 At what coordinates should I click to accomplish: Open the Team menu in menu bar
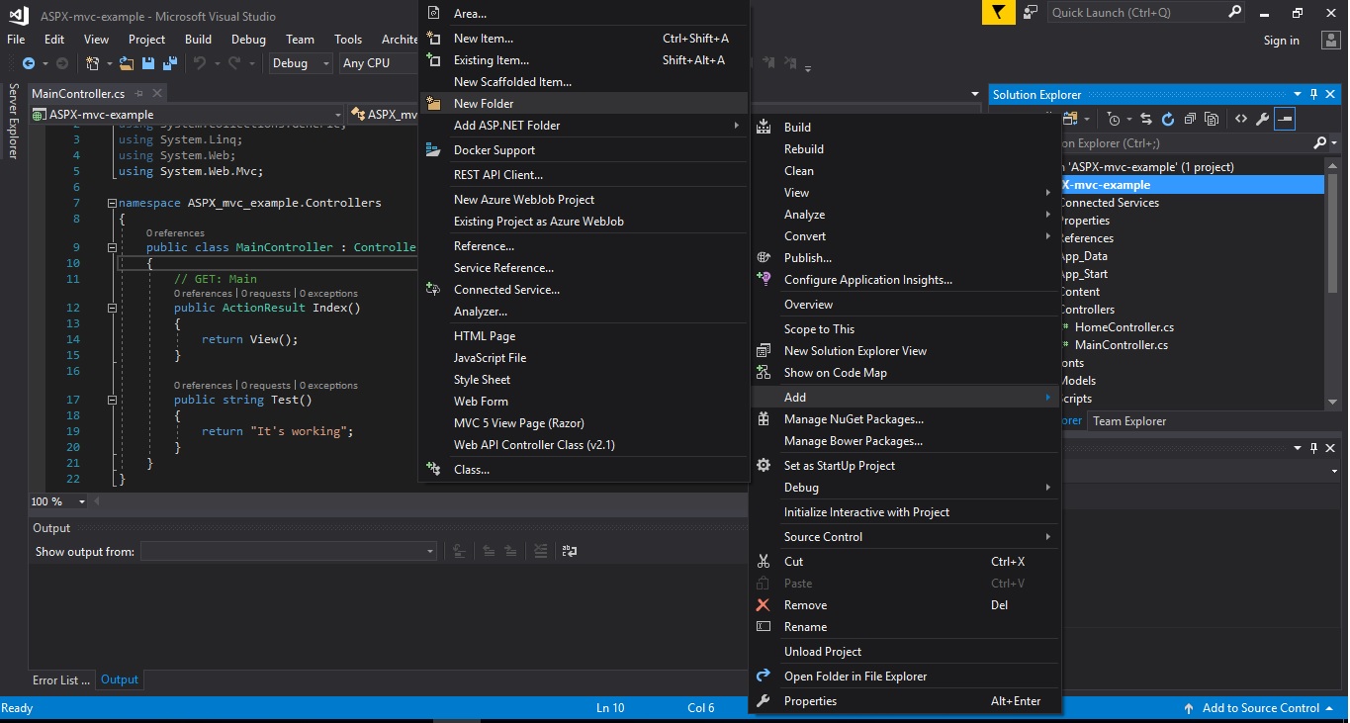point(300,40)
